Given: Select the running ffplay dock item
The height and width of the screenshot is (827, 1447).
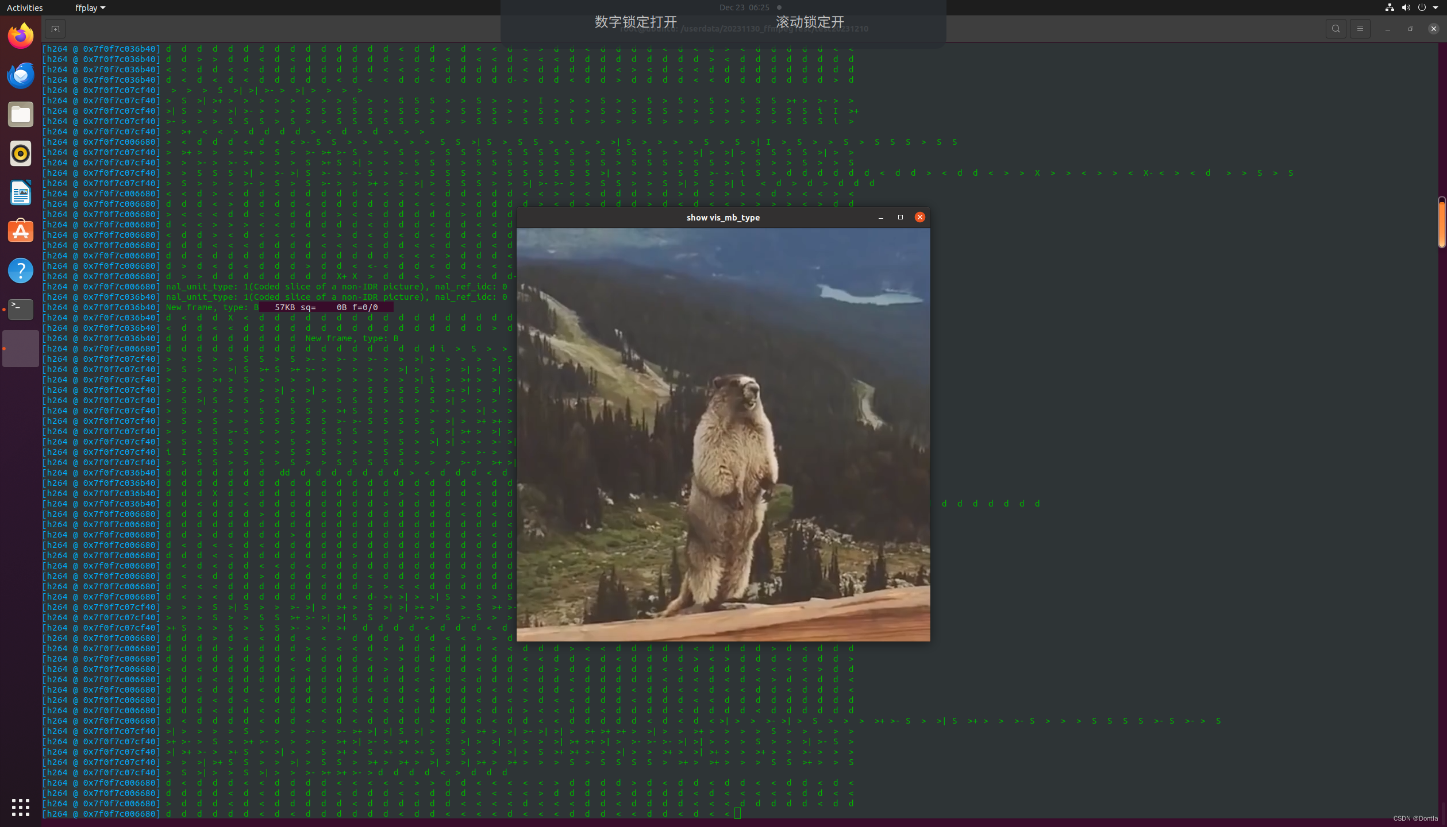Looking at the screenshot, I should tap(21, 349).
